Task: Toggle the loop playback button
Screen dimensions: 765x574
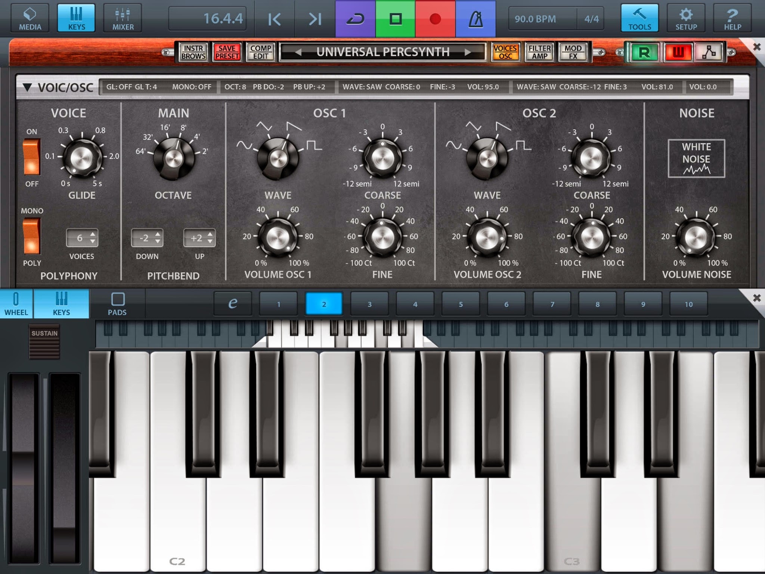Action: tap(355, 19)
